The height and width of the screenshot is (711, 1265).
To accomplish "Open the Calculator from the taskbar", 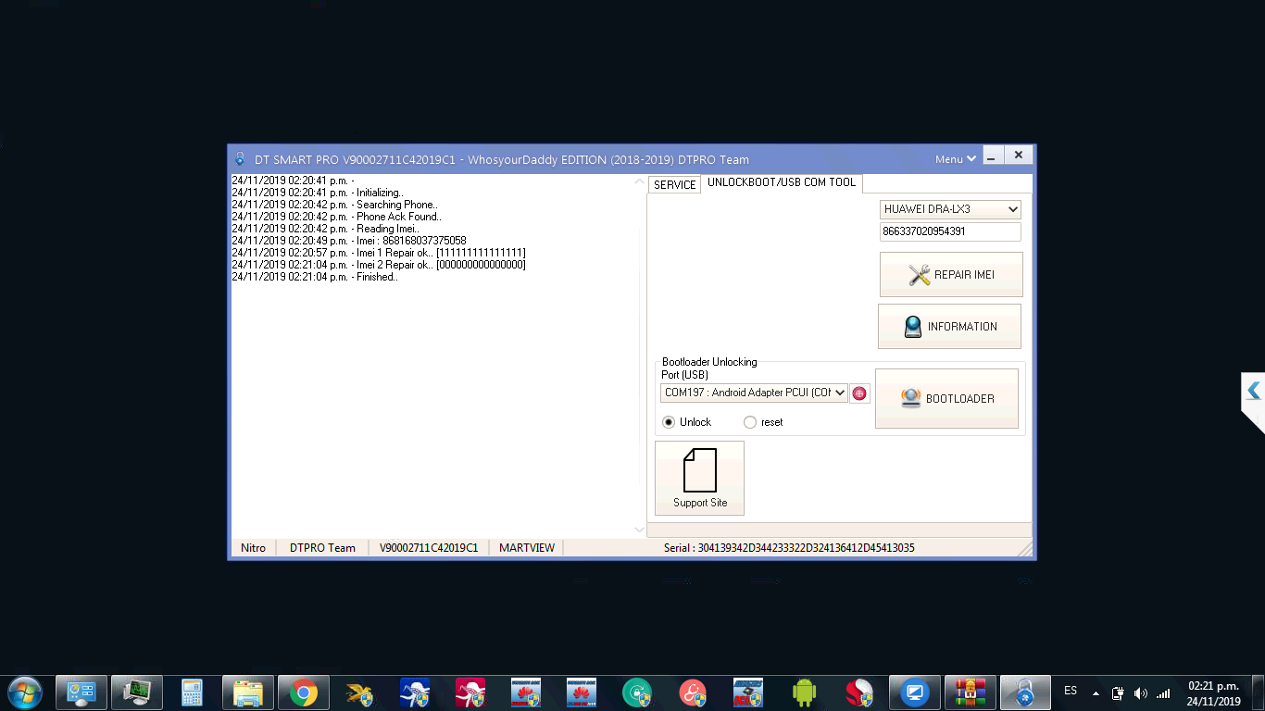I will click(192, 692).
